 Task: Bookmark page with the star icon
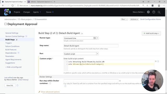tap(147, 5)
